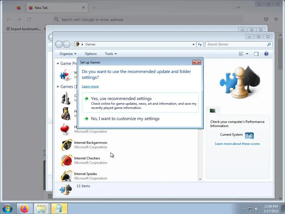Select the Internet Backgammon icon
285x214 pixels.
pos(66,145)
